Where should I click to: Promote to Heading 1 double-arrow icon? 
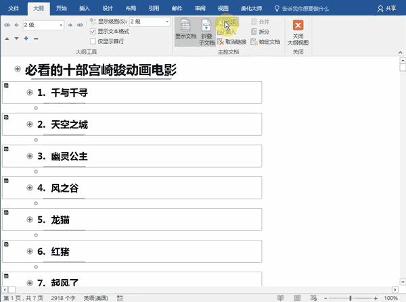click(7, 25)
